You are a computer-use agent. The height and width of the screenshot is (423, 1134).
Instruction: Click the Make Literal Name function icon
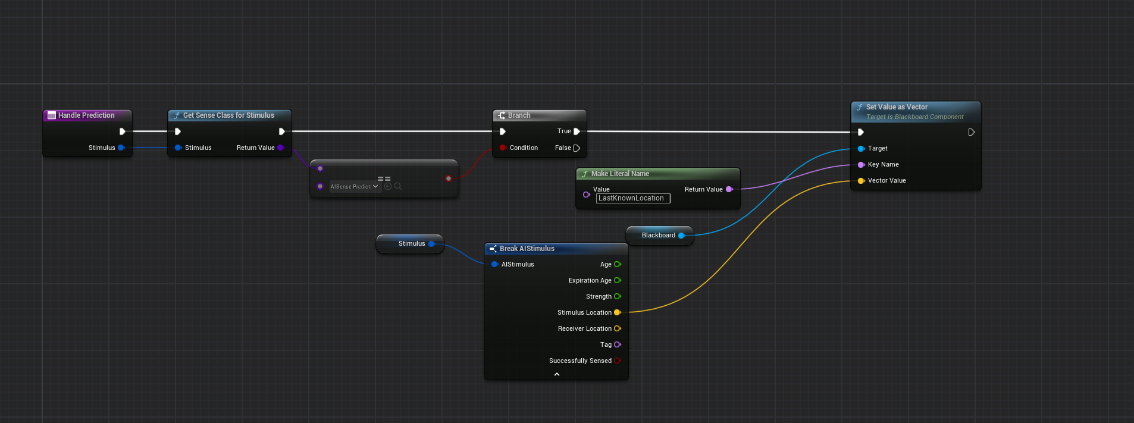[585, 174]
